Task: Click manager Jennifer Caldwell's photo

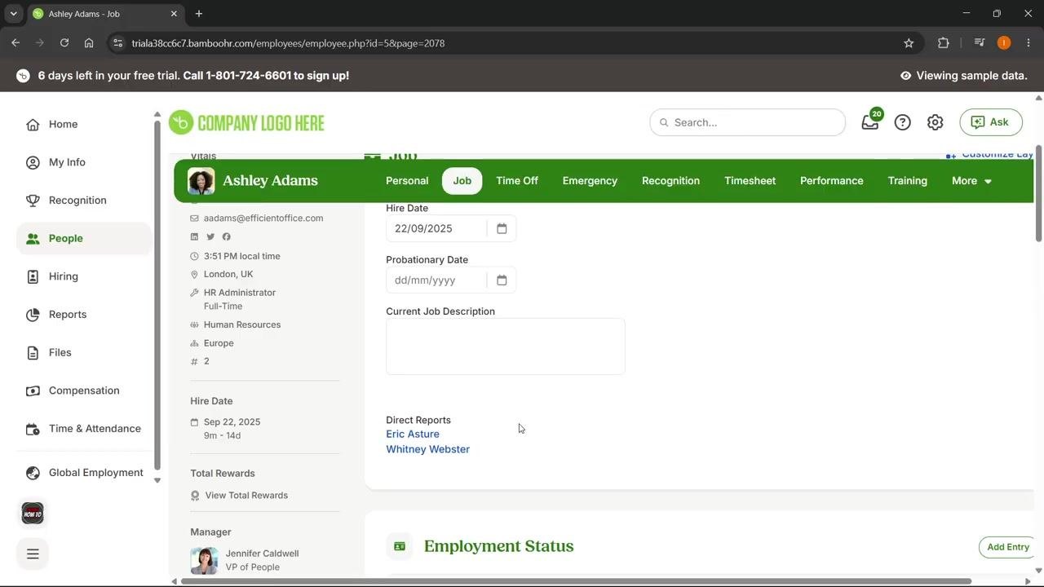Action: 204,561
